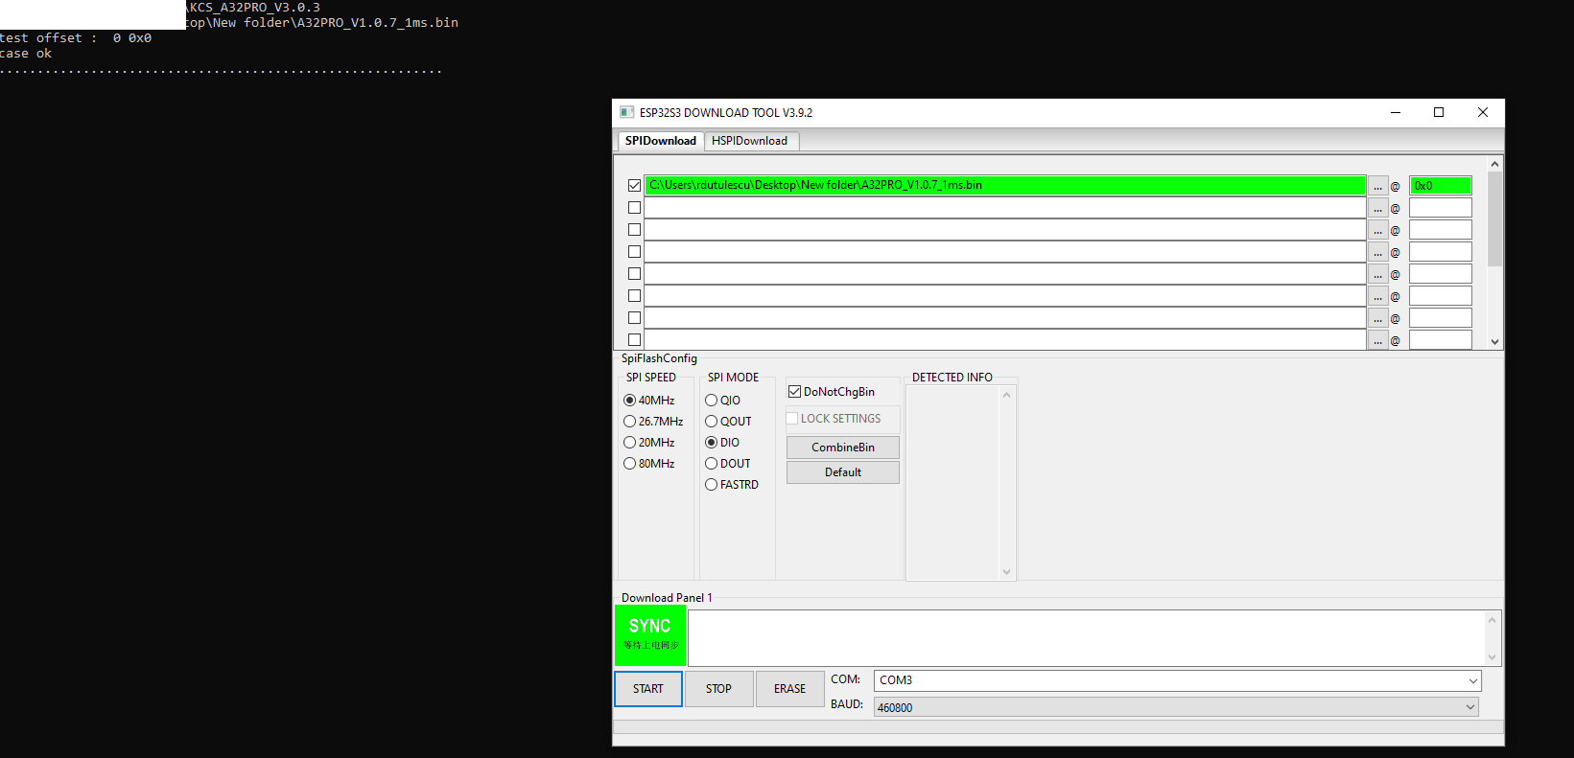Screen dimensions: 1574x758
Task: Uncheck the A32PRO_V1.0.7_1ms.bin file checkbox
Action: [x=634, y=185]
